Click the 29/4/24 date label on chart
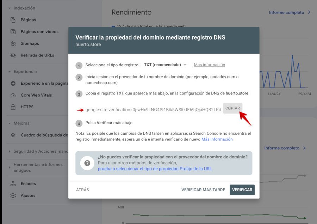This screenshot has width=317, height=224. 304,94
